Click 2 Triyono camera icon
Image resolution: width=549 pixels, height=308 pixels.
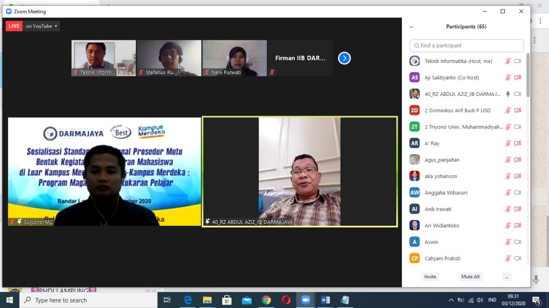point(518,127)
